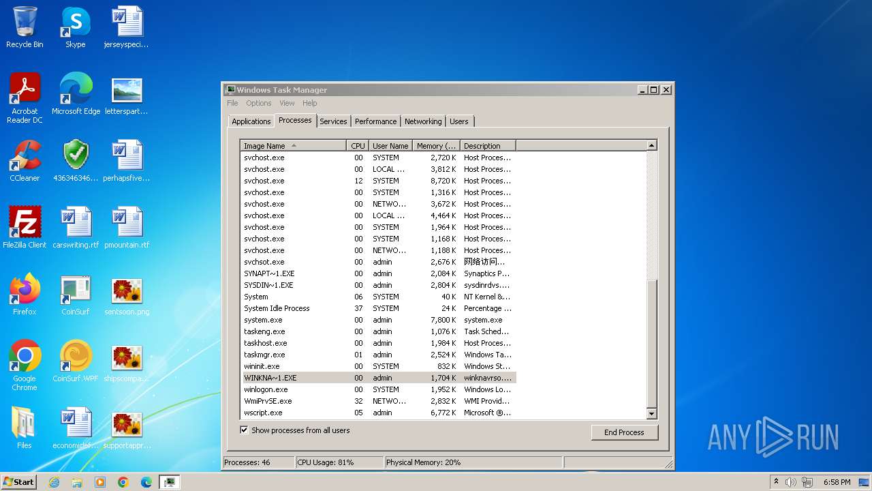Open the Start menu
This screenshot has width=872, height=491.
[x=19, y=482]
